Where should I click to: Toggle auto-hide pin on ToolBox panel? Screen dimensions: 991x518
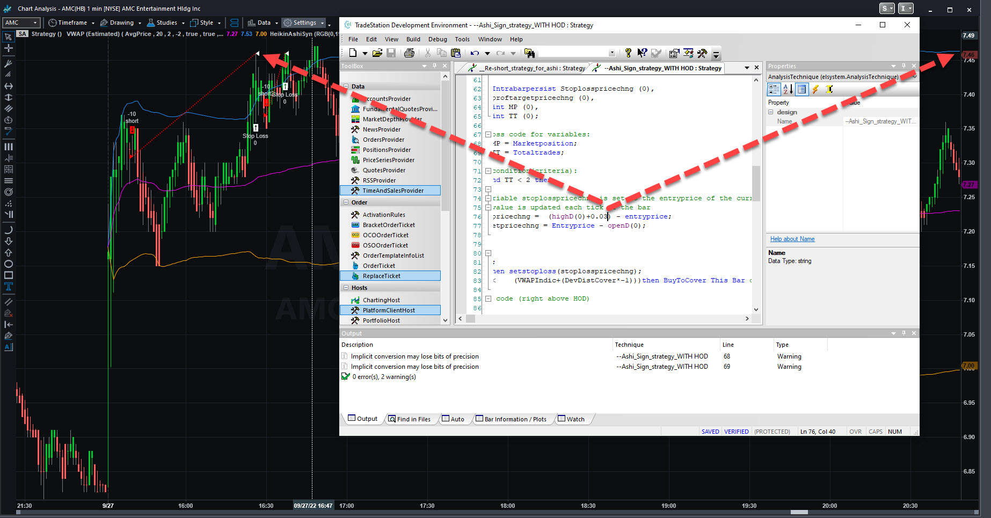coord(434,66)
